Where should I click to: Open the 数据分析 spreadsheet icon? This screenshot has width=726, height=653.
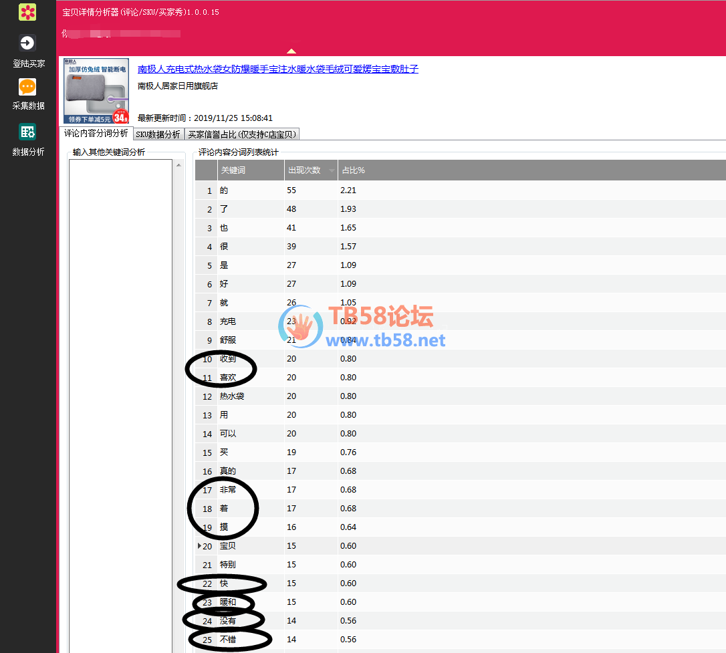tap(27, 132)
